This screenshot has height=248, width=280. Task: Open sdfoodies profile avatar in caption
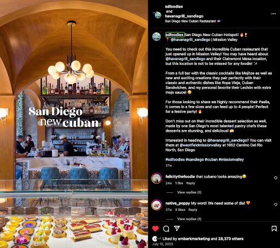point(156,37)
